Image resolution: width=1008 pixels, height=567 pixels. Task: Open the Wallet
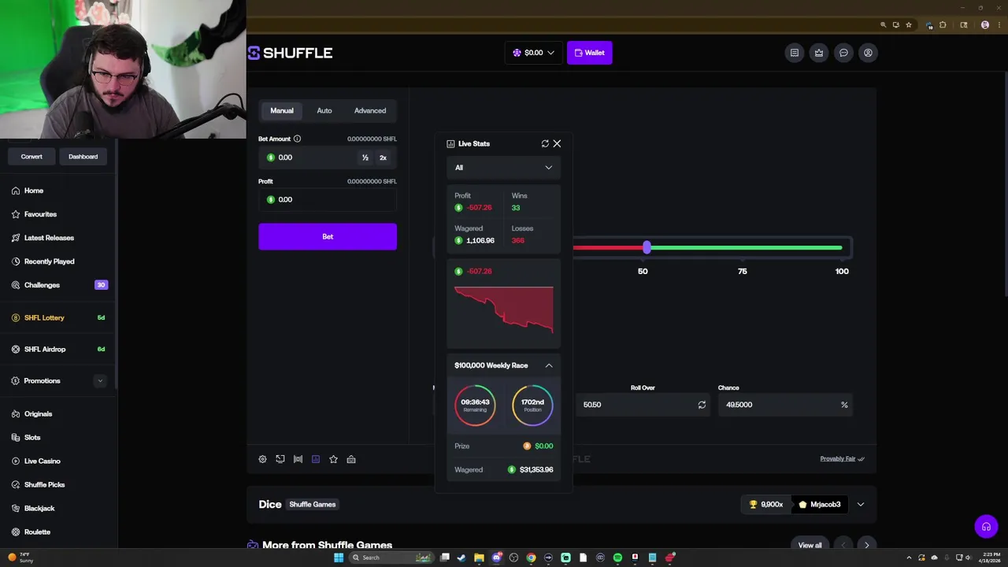[589, 53]
